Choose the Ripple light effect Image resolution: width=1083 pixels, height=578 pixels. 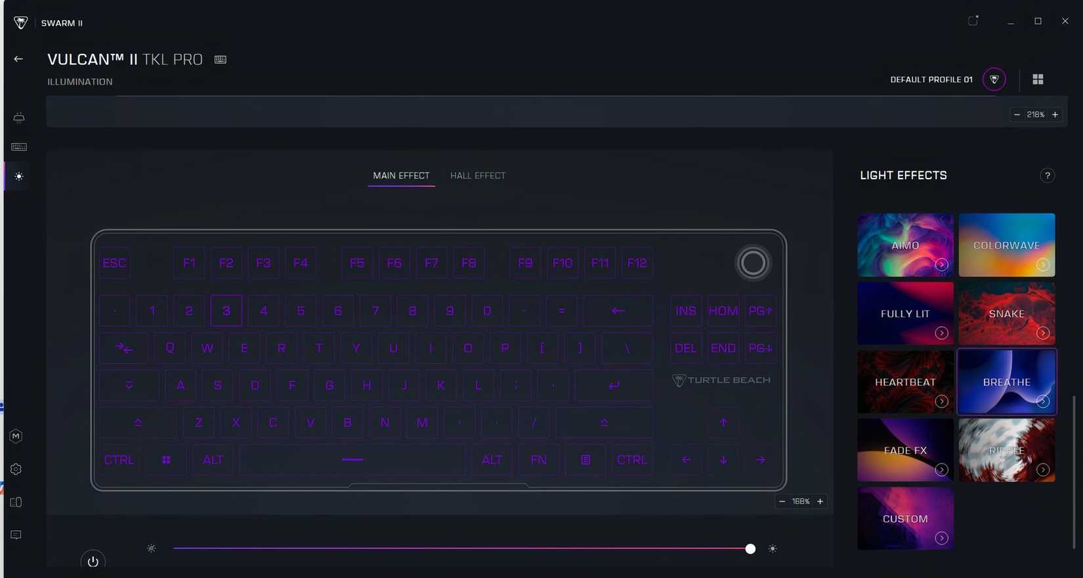tap(1007, 450)
